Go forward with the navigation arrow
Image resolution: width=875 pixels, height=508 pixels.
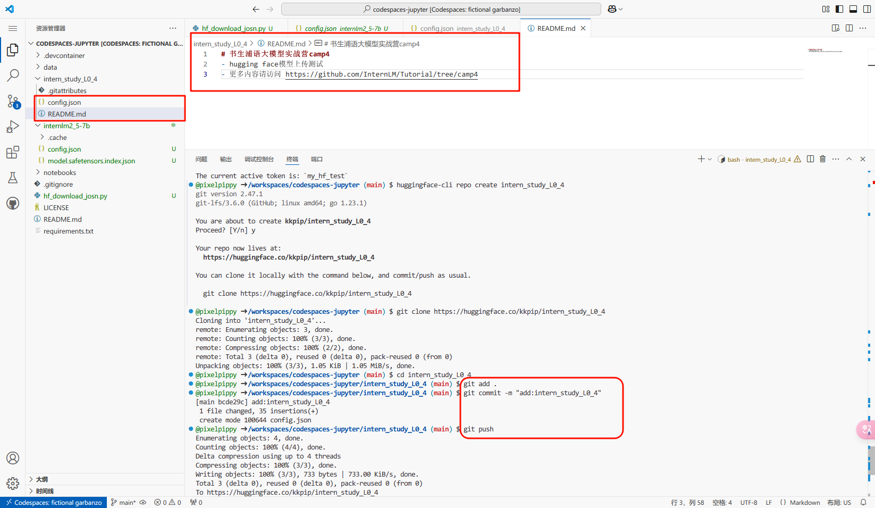[x=270, y=9]
